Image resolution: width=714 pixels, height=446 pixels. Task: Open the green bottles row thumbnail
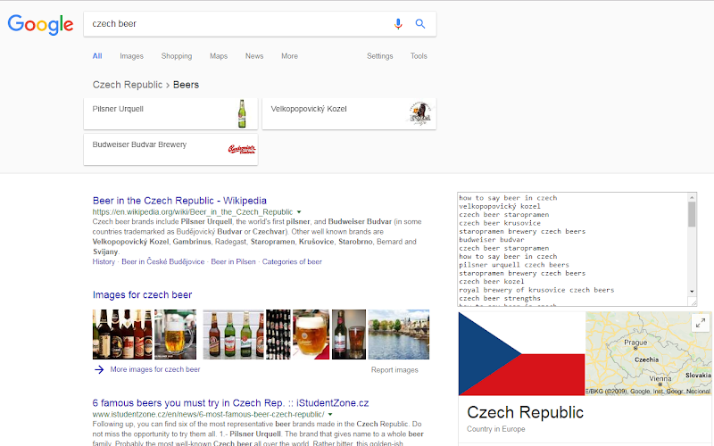pos(233,334)
